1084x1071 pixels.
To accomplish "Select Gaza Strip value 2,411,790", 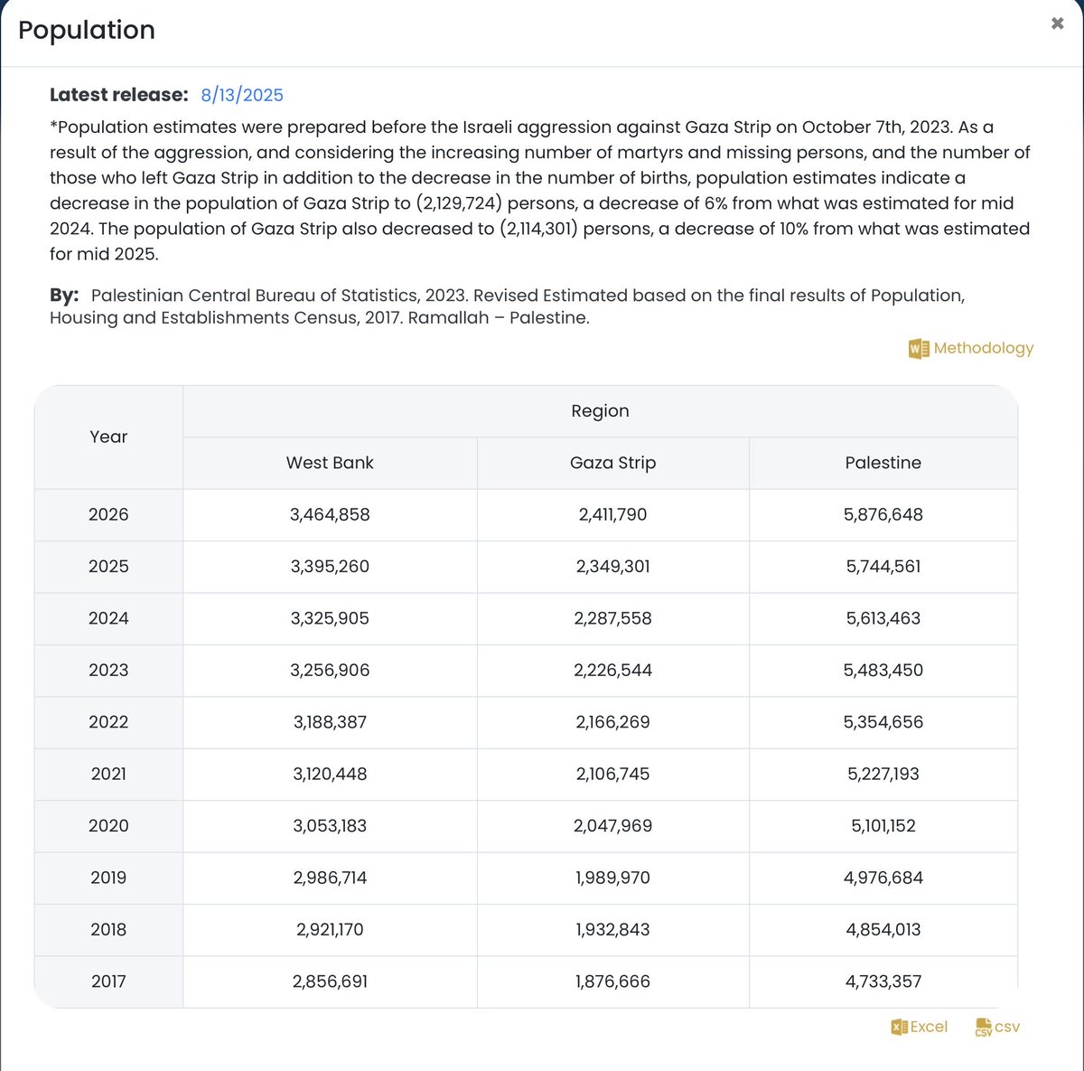I will 612,514.
